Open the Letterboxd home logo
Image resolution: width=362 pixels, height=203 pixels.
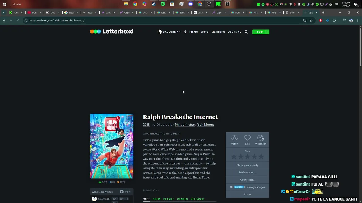point(112,32)
